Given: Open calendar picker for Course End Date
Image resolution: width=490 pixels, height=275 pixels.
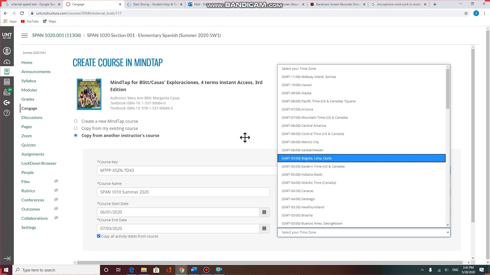Looking at the screenshot, I should point(264,228).
